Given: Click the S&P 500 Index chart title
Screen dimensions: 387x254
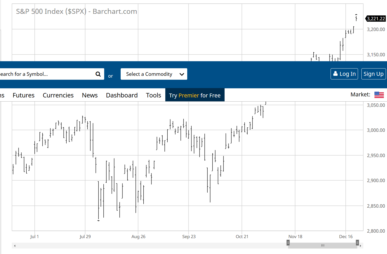Looking at the screenshot, I should (x=77, y=11).
